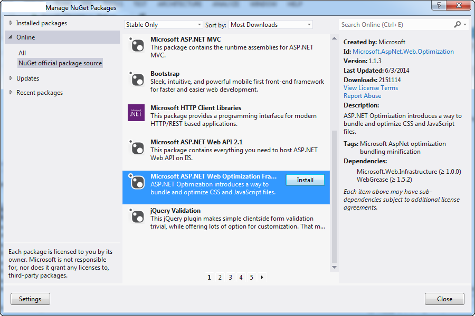Open search options dropdown arrow beside magnifier
475x316 pixels.
[465, 25]
